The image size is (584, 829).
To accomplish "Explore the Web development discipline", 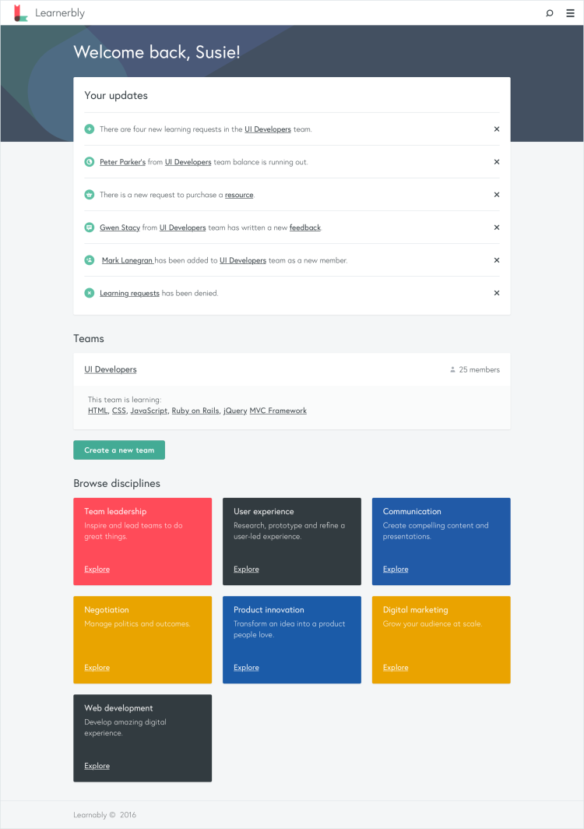I will [97, 766].
